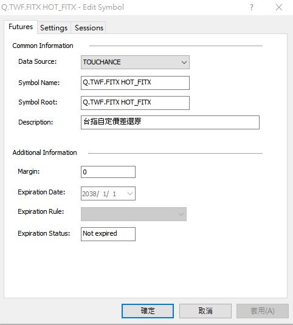Focus the Symbol Name input field
Screen dimensions: 293x325
[x=135, y=83]
